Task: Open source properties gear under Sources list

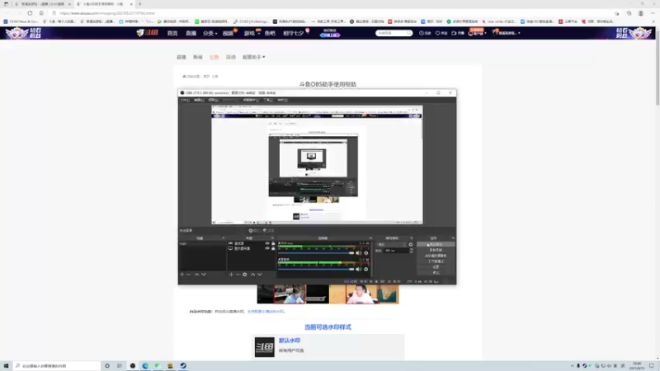Action: point(244,275)
